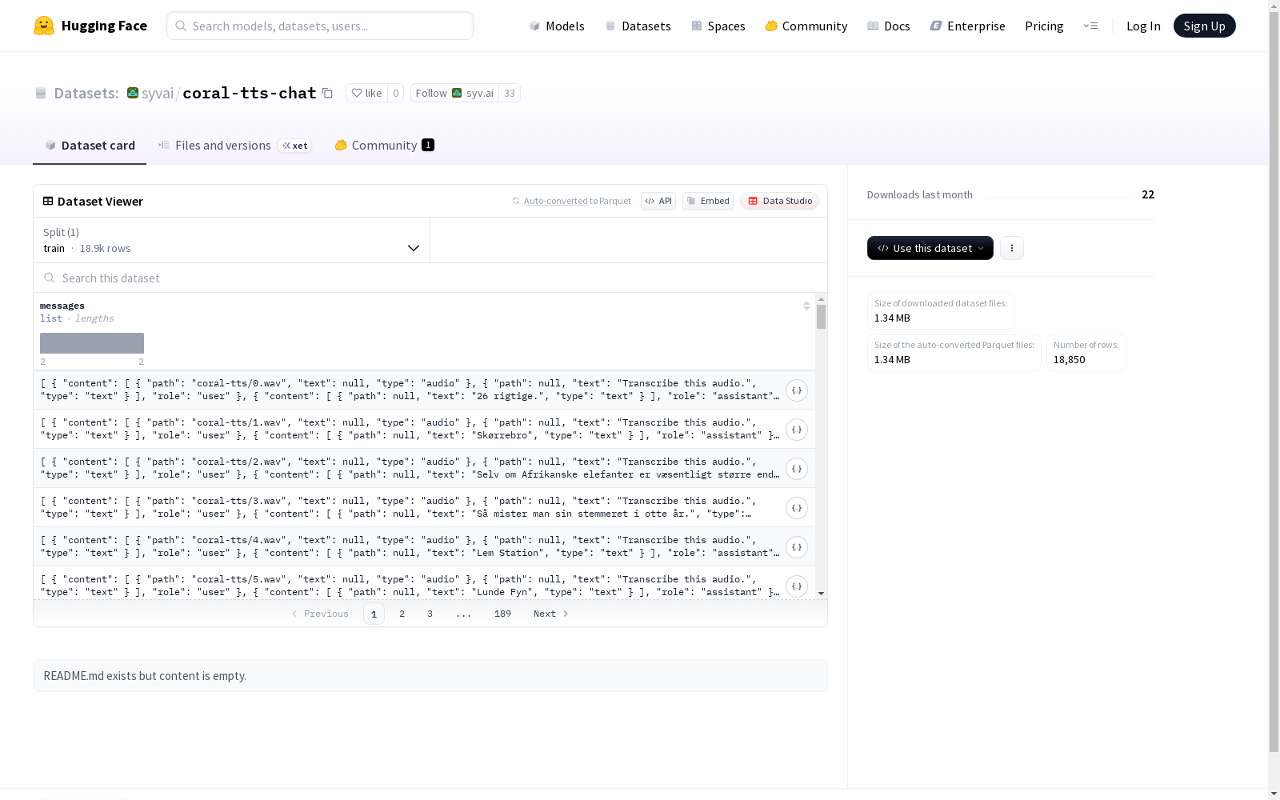Like the coral-tts-chat dataset
The image size is (1280, 800).
point(367,93)
